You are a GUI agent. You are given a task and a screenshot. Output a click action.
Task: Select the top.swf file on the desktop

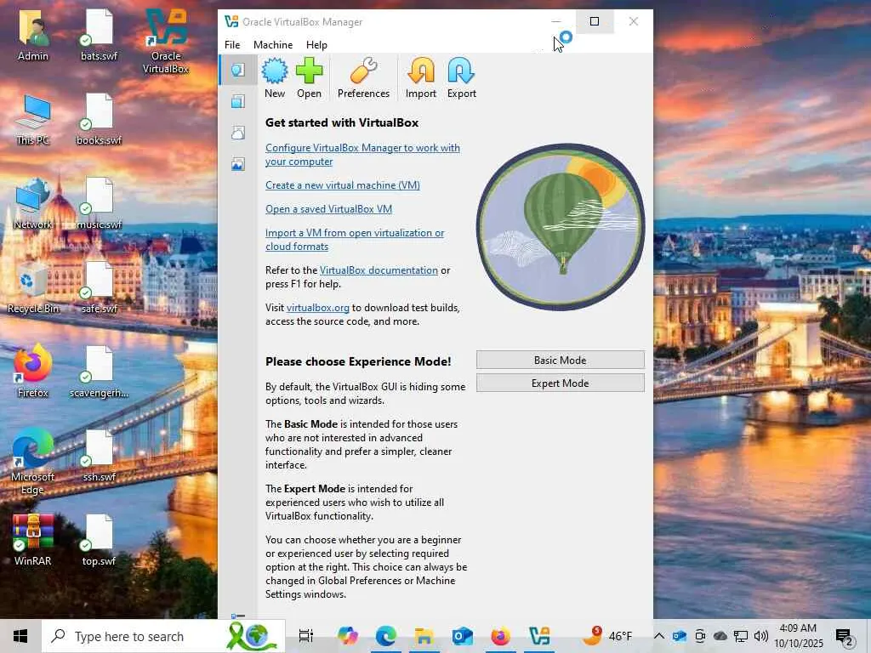point(99,540)
